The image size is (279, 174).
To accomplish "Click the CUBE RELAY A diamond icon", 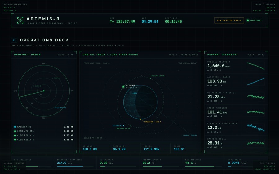I will pyautogui.click(x=15, y=135).
